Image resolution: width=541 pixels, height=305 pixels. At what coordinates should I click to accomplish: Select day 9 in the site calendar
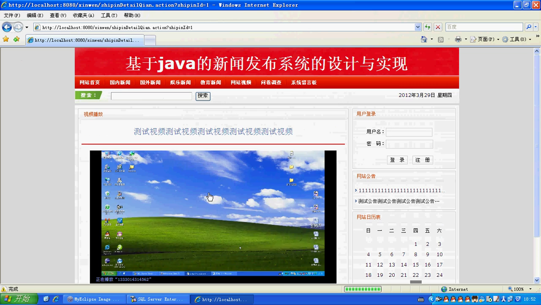[x=428, y=254]
